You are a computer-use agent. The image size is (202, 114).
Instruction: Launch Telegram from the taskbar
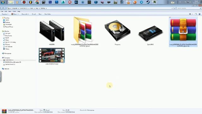[141, 2]
